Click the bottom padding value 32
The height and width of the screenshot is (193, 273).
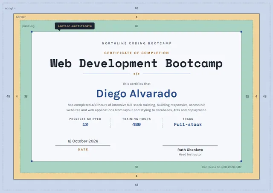(136, 167)
